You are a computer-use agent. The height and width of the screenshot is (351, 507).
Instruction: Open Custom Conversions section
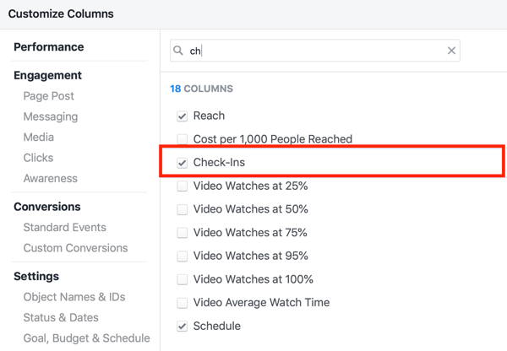pyautogui.click(x=75, y=248)
